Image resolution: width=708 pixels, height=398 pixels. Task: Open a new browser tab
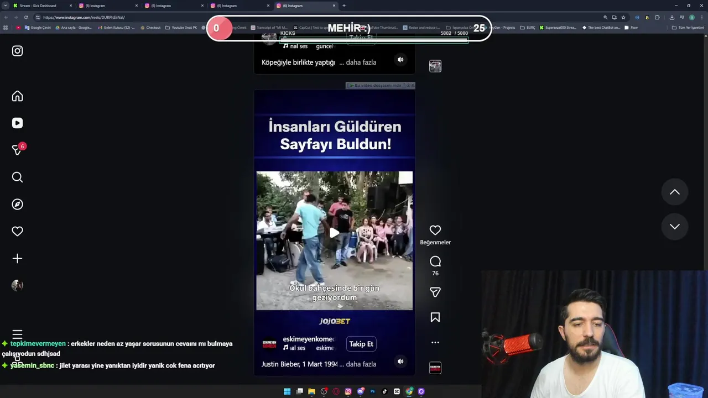[344, 6]
